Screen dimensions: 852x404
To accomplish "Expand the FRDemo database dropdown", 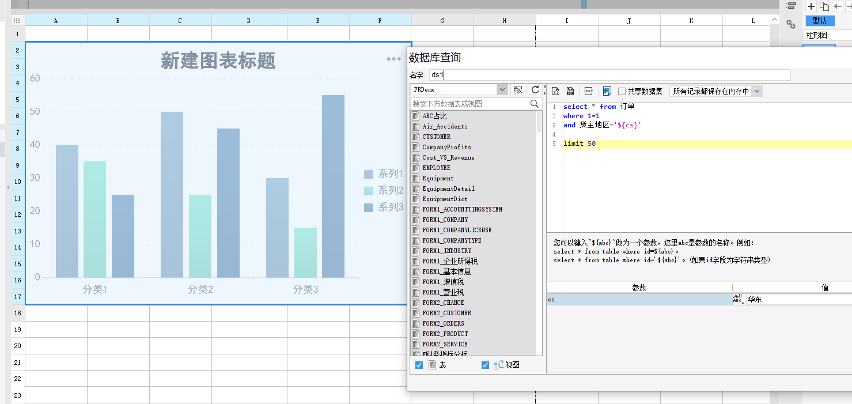I will [502, 89].
